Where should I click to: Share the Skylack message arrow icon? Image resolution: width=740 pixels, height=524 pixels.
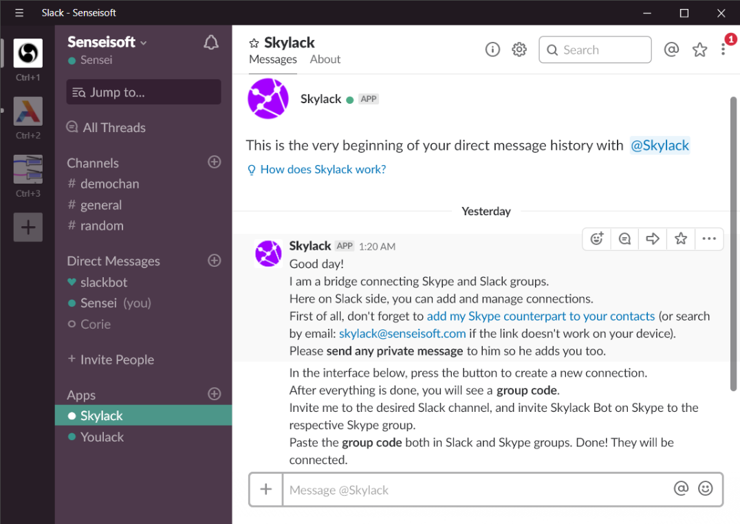click(652, 239)
